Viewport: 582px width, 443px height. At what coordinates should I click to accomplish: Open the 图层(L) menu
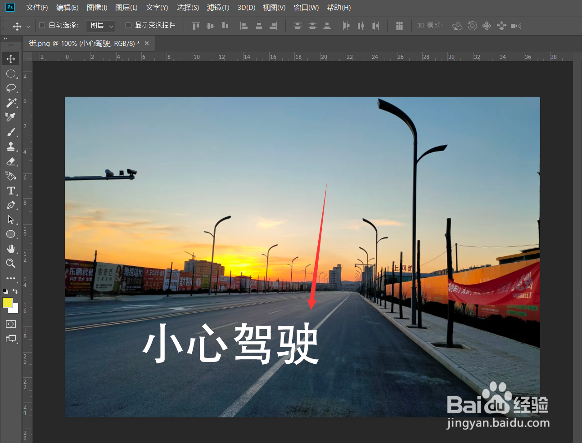pyautogui.click(x=126, y=8)
